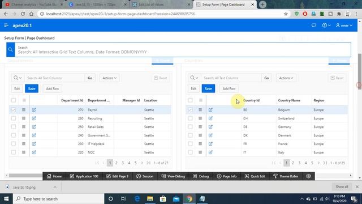The image size is (362, 204).
Task: Open the Actions menu in Departments grid
Action: coord(109,78)
